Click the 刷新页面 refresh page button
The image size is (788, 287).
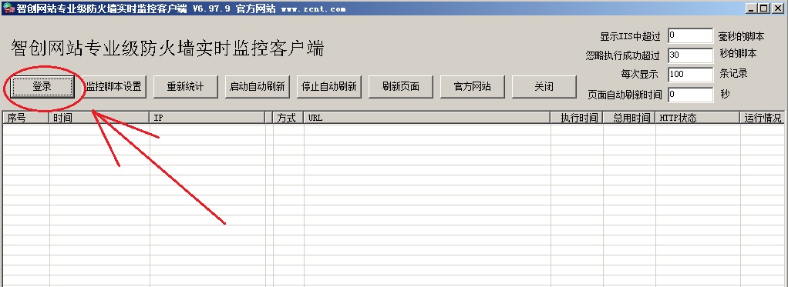click(400, 87)
